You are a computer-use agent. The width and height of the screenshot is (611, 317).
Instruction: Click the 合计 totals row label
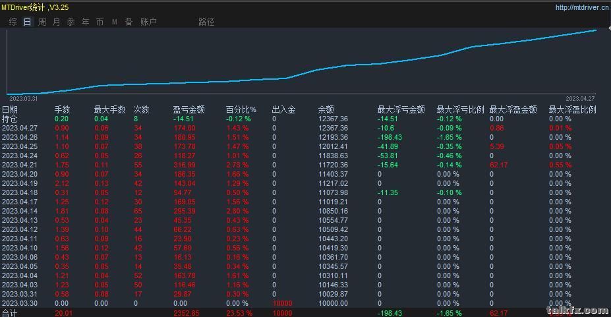coord(10,312)
